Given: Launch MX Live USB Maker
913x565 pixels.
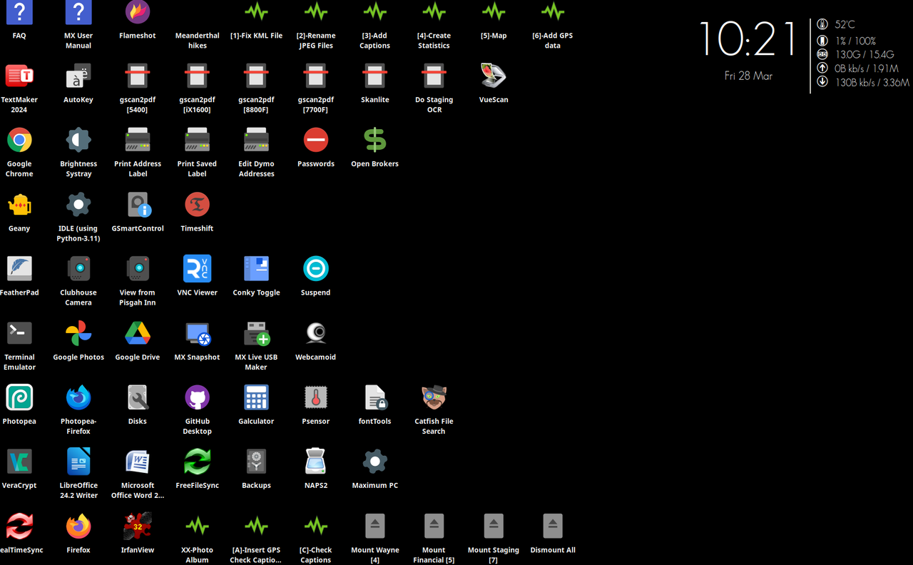Looking at the screenshot, I should (256, 333).
